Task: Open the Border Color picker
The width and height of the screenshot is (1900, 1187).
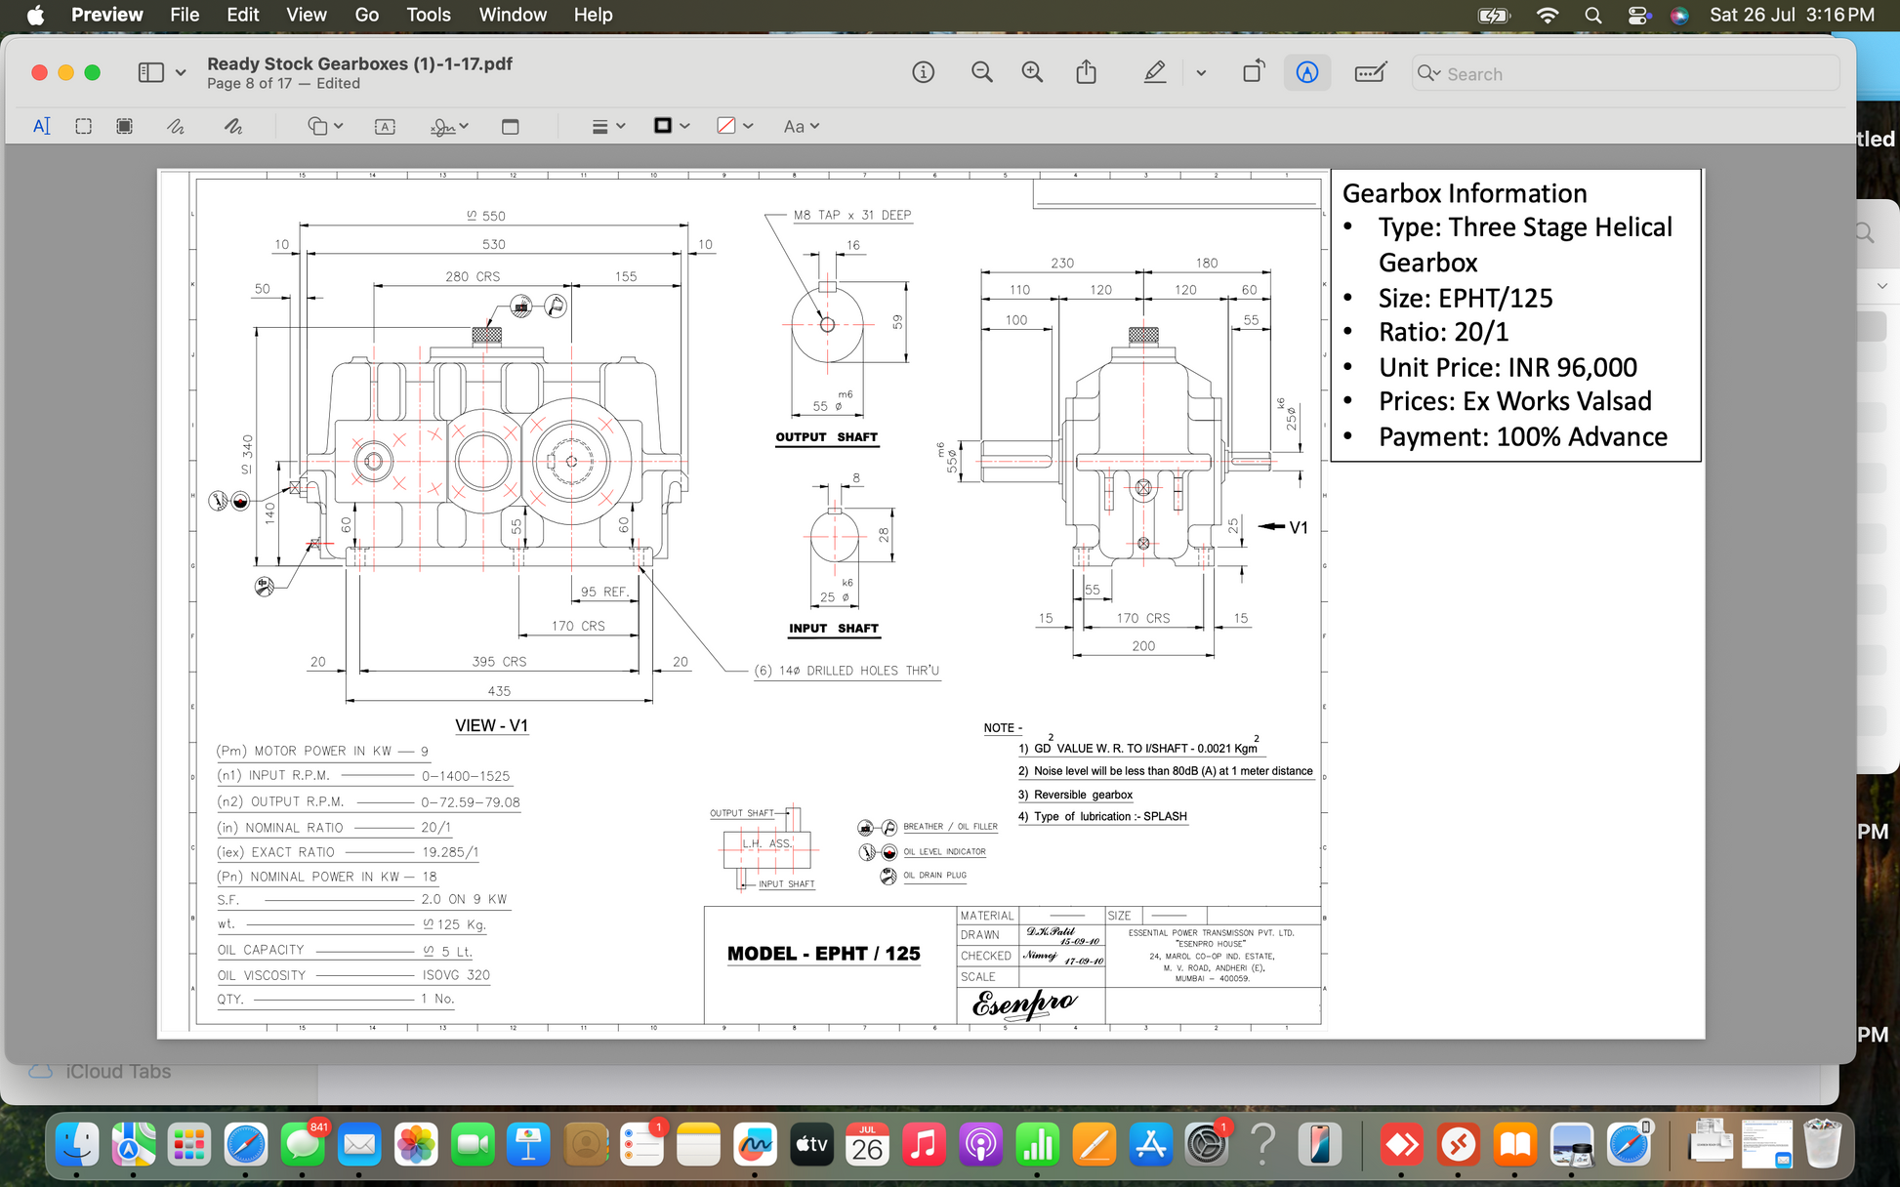Action: coord(671,126)
